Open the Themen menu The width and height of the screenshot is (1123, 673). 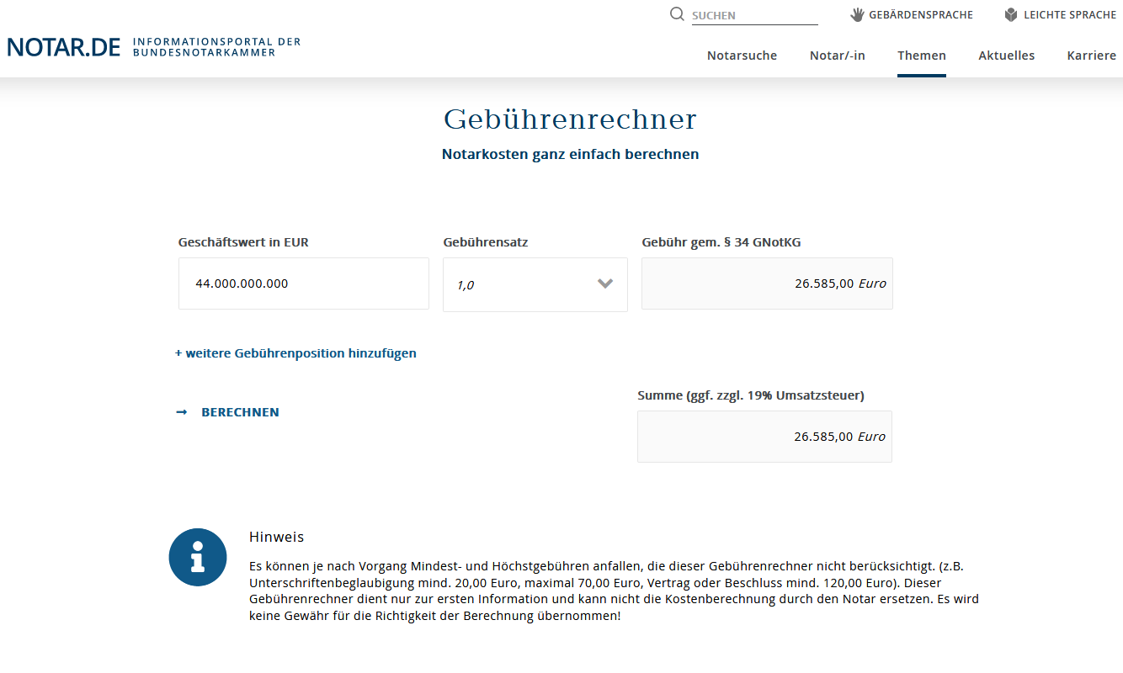[x=922, y=56]
